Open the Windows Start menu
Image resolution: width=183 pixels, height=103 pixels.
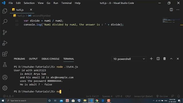coord(3,100)
